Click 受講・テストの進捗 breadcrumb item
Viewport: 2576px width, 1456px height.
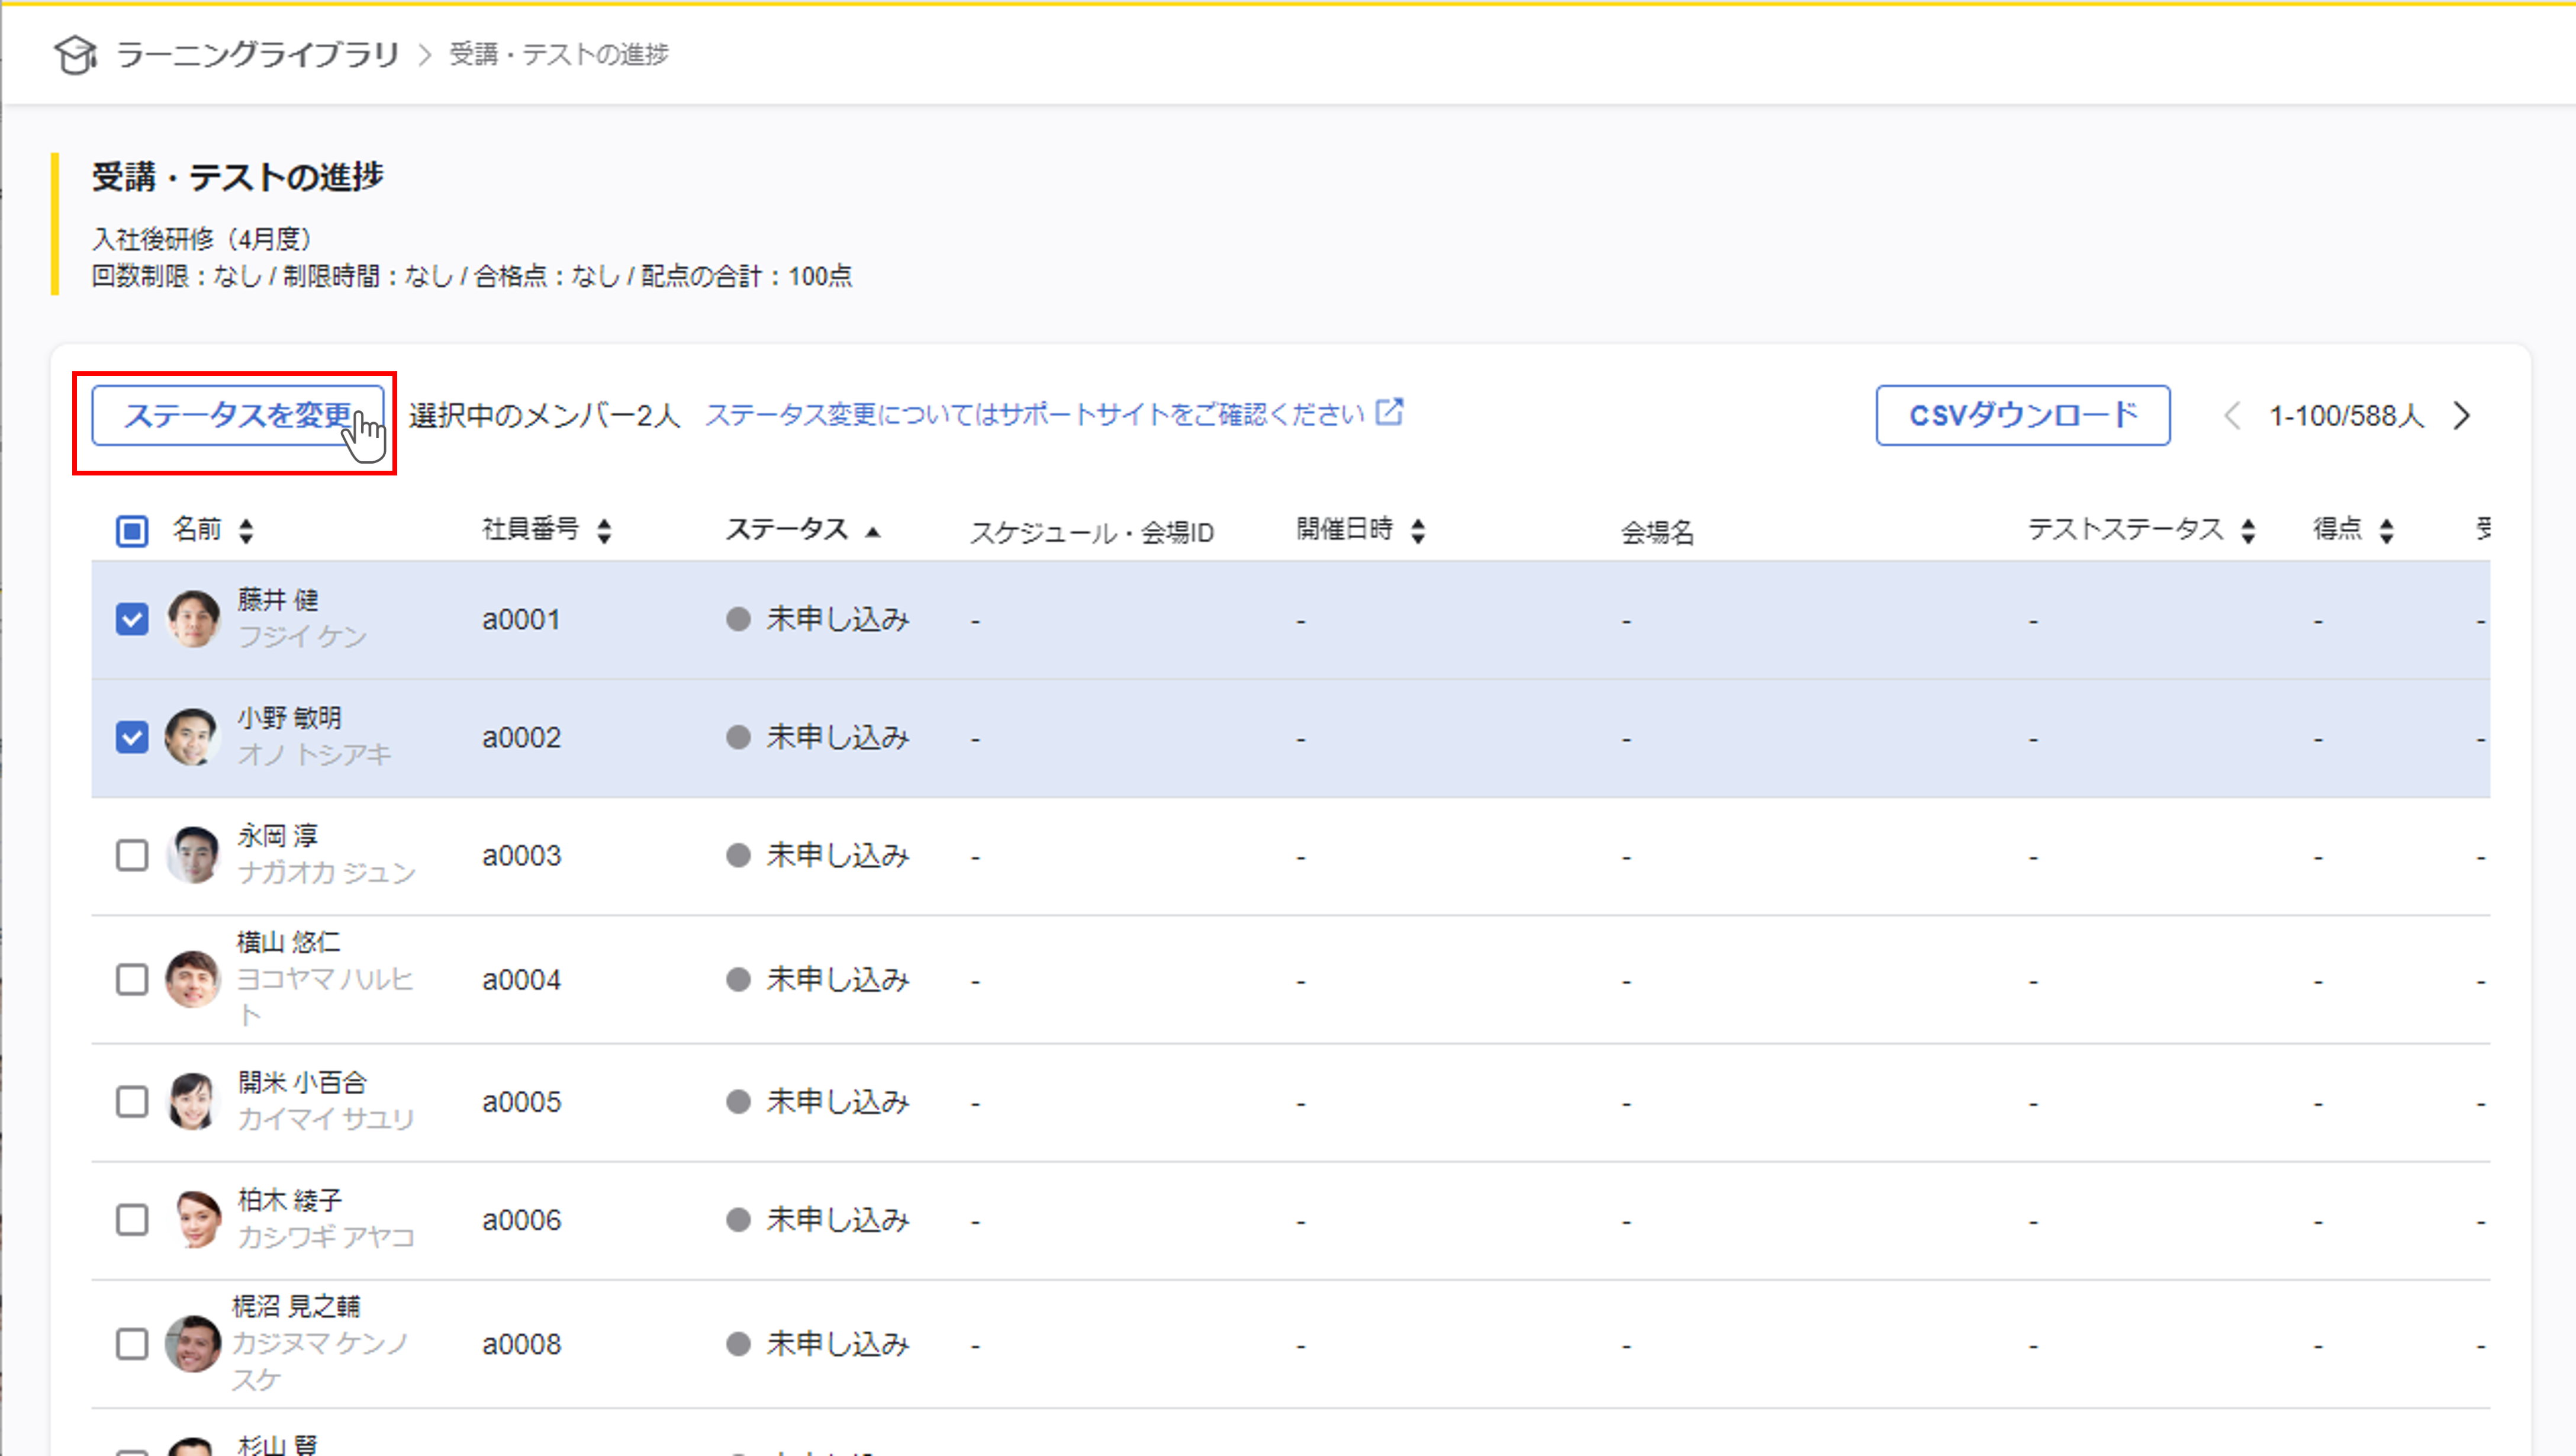[x=559, y=54]
